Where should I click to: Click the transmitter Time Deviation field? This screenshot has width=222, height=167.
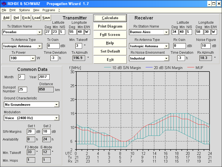pos(54,58)
